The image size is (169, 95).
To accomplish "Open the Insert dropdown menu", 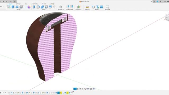I will pos(97,10).
